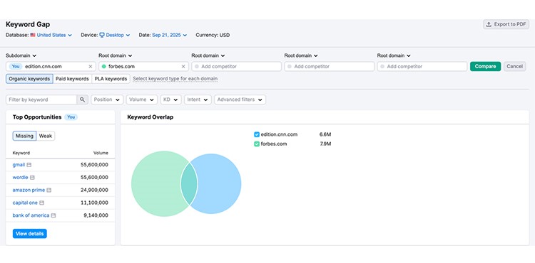Click the edition.cnn.com domain input field
Viewport: 535px width, 263px height.
click(x=51, y=67)
